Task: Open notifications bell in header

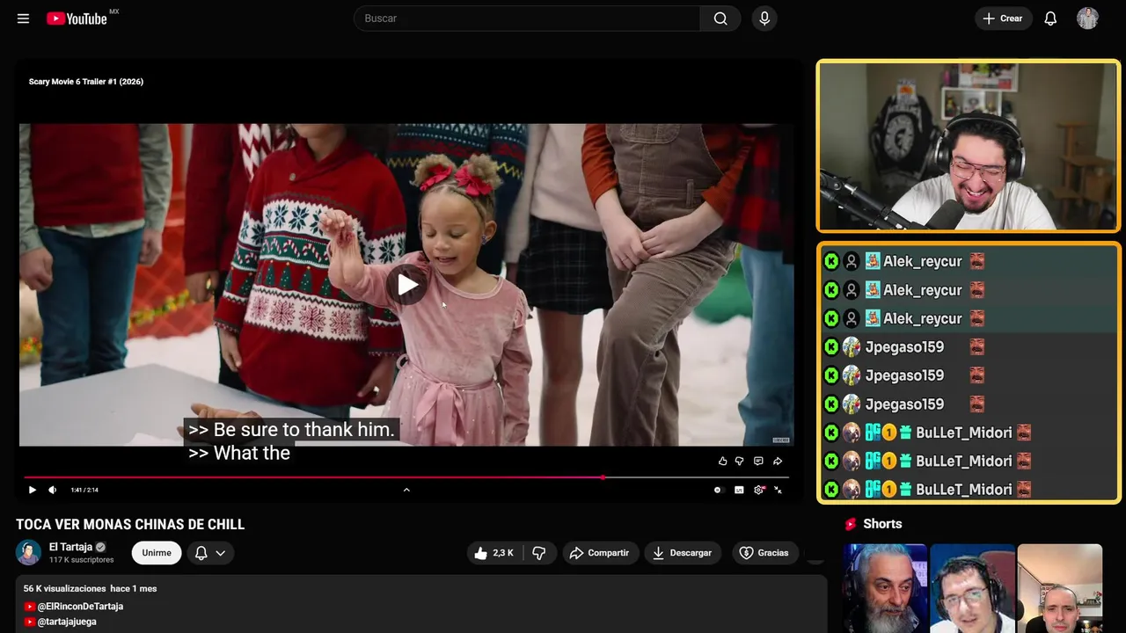Action: pos(1050,18)
